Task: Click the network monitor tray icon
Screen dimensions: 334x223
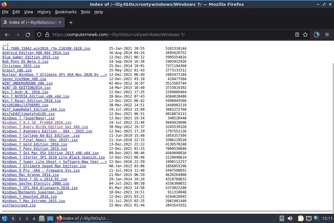Action: point(309,218)
